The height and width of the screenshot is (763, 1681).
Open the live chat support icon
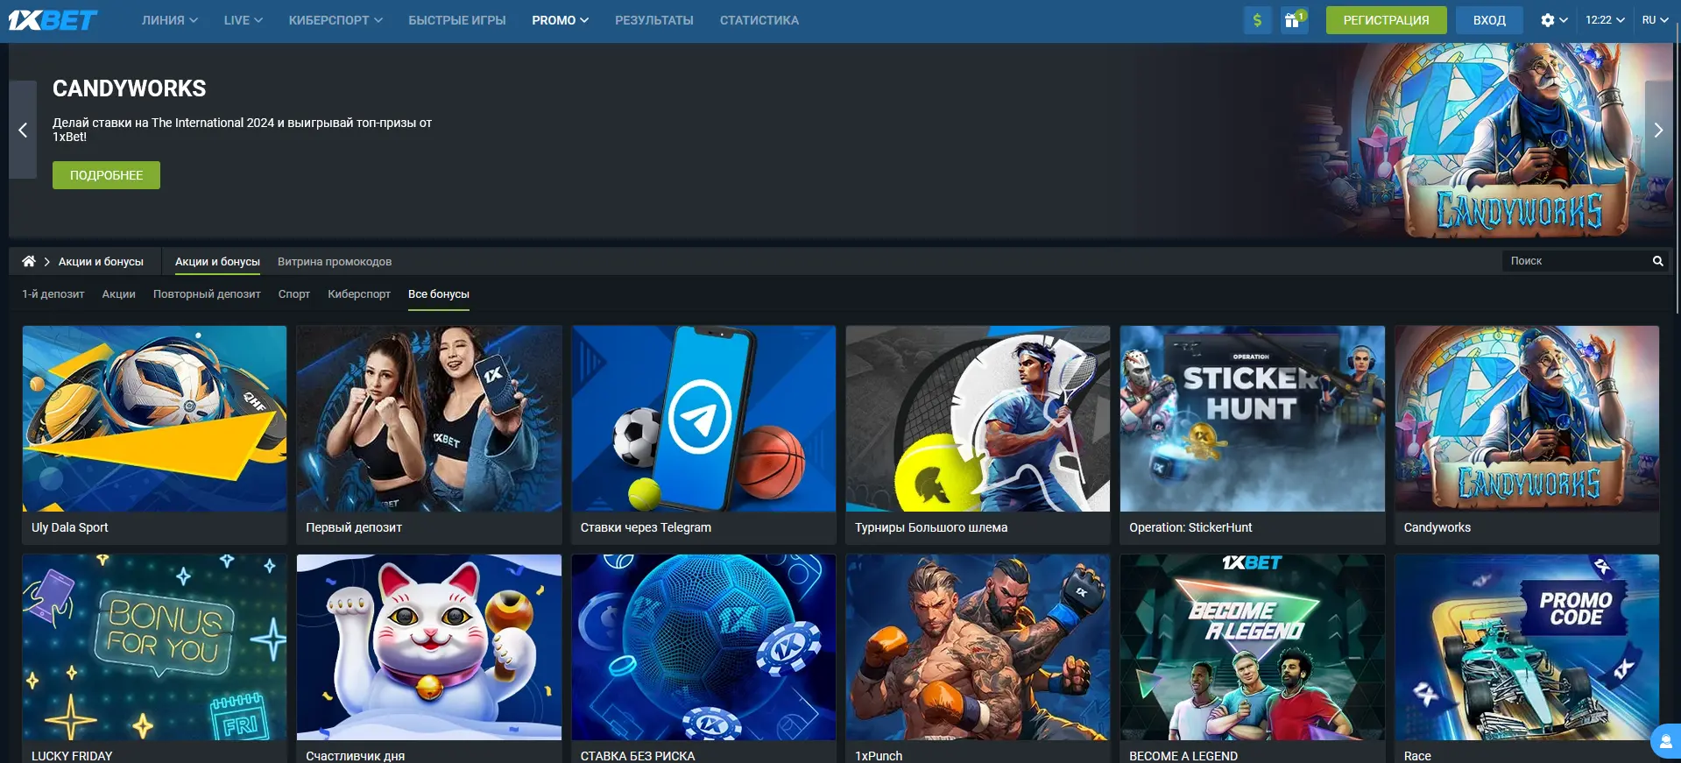[x=1665, y=741]
